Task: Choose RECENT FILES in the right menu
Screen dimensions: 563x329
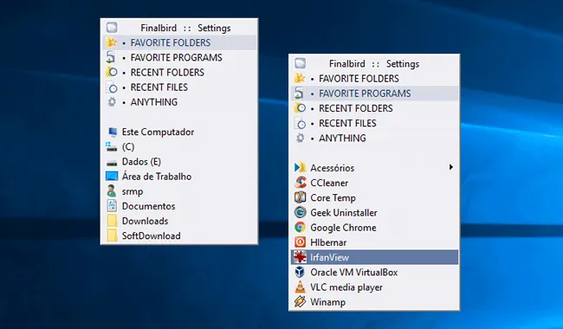Action: coord(374,123)
